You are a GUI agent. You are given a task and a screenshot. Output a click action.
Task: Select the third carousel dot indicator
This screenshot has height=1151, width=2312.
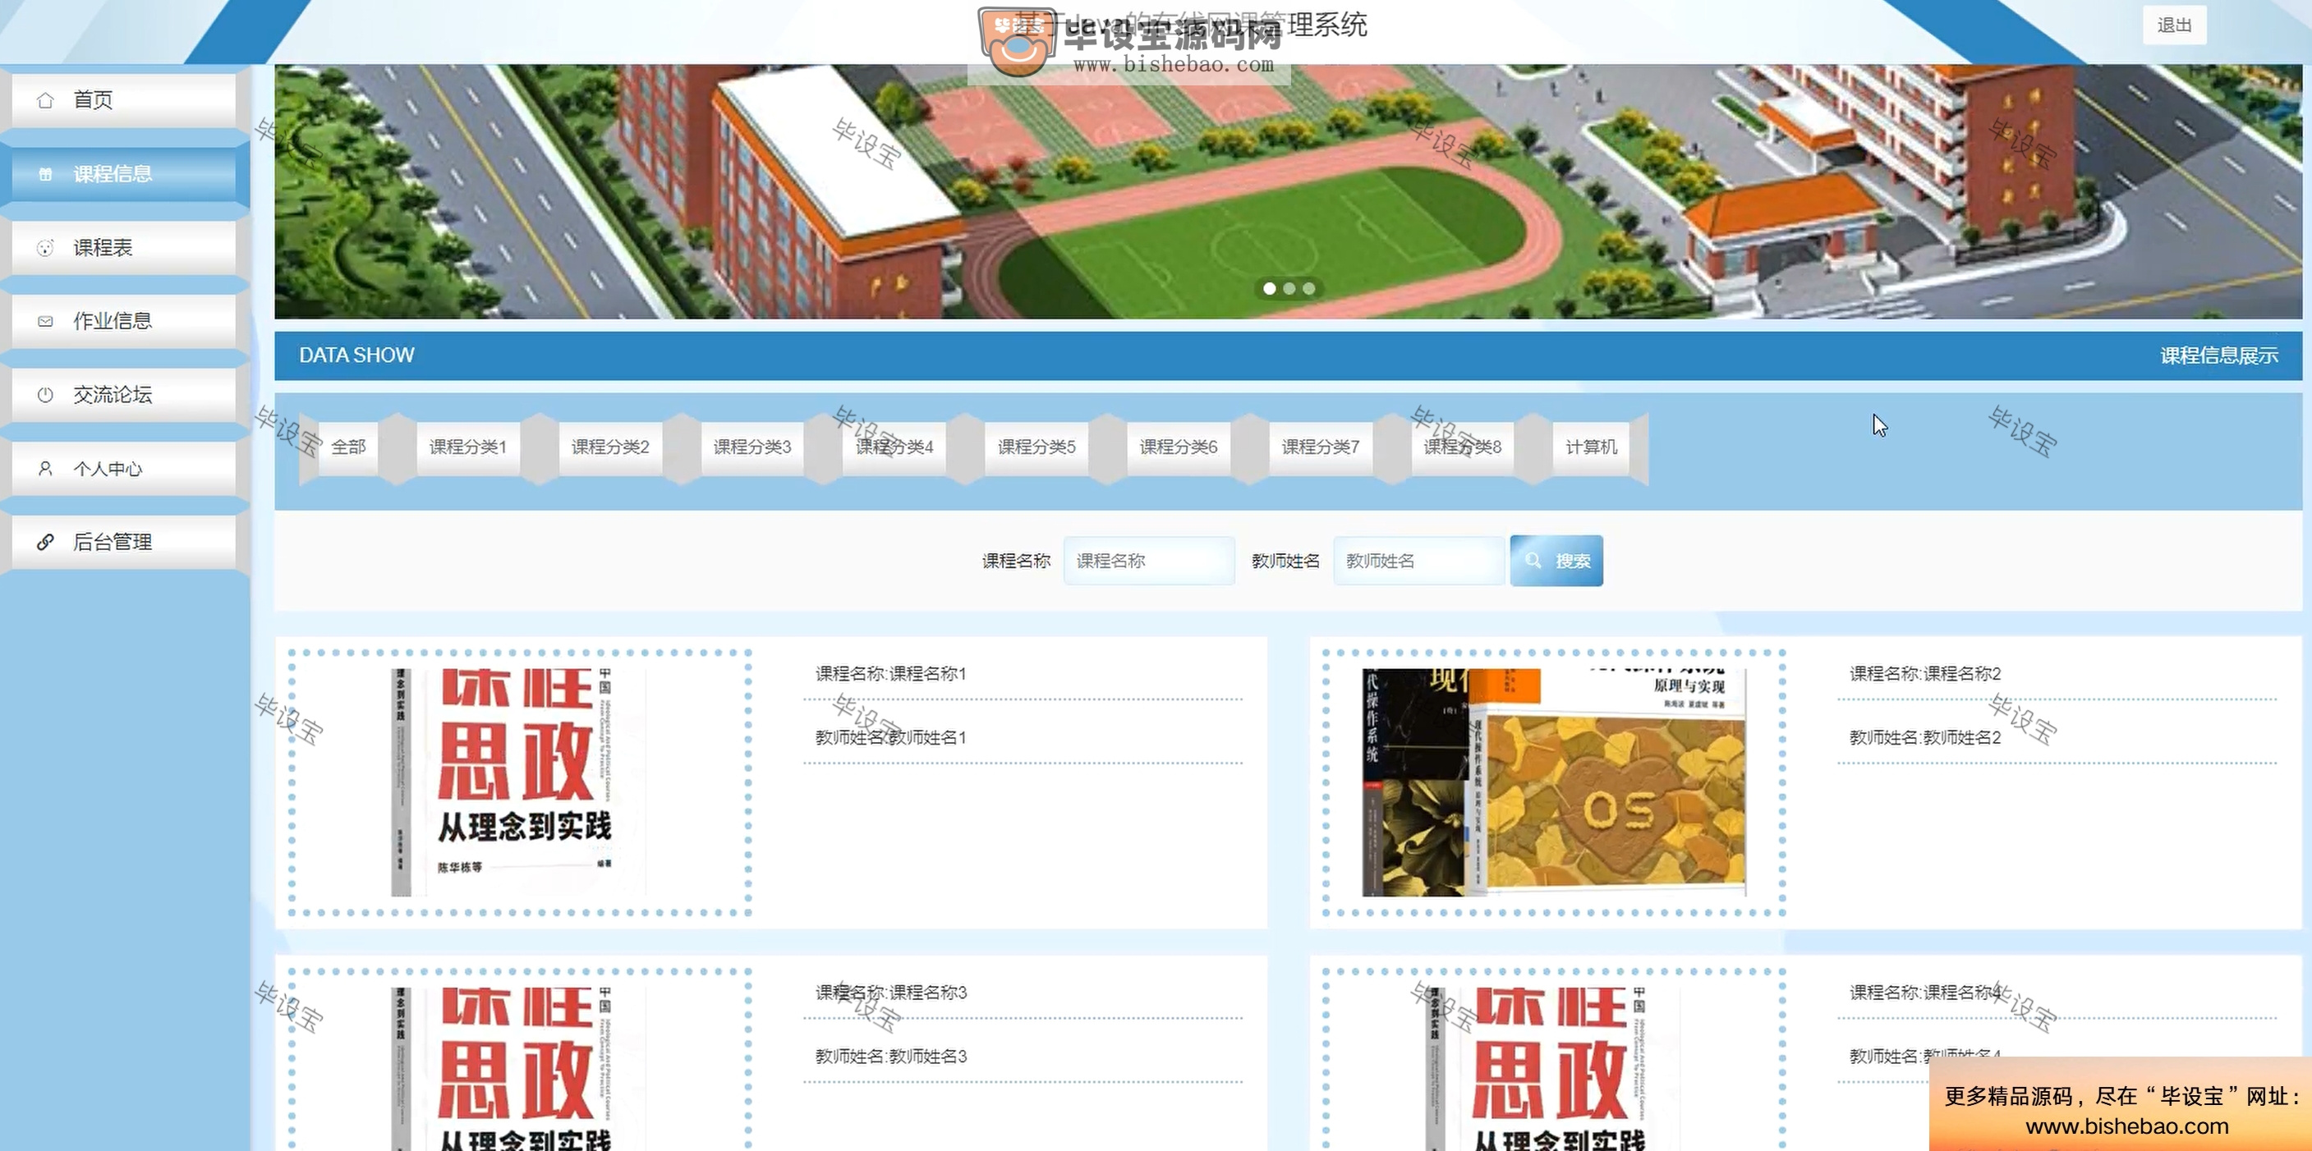pos(1308,289)
